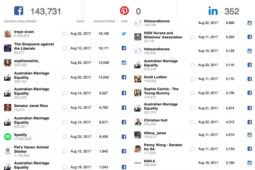Open the Instagram link for kikki.k
This screenshot has width=255, height=170.
250,163
